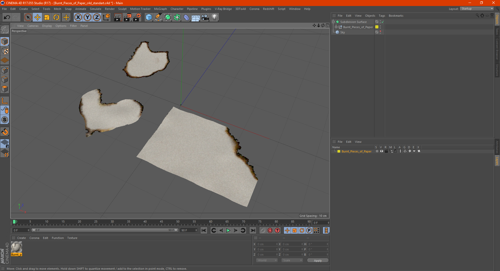The width and height of the screenshot is (500, 271).
Task: Toggle layer visibility for Burnt_Pieces_of_Paper layer
Action: click(x=382, y=151)
